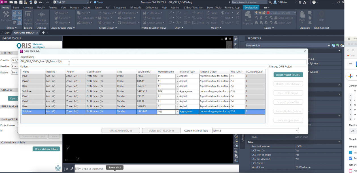
Task: Expand the Civil 3D workspace dropdown
Action: coord(88,2)
